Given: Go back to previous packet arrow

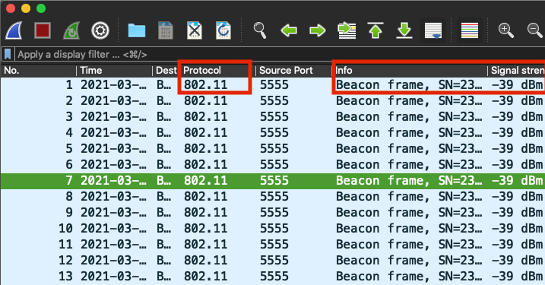Looking at the screenshot, I should click(x=289, y=30).
